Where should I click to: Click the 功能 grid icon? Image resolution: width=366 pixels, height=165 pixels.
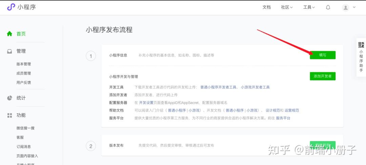click(x=9, y=115)
